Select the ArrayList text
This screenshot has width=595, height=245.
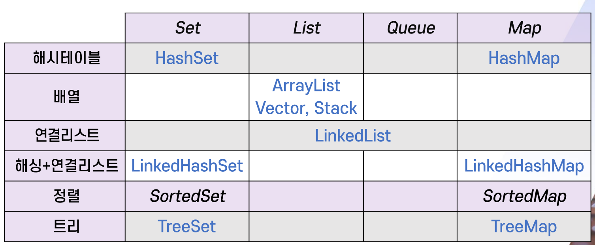[306, 86]
